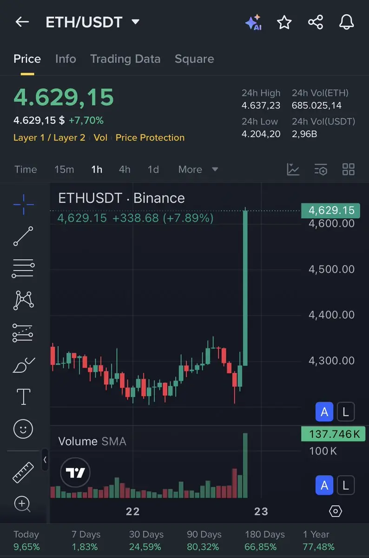
Task: Open the Vol tag link
Action: 100,138
